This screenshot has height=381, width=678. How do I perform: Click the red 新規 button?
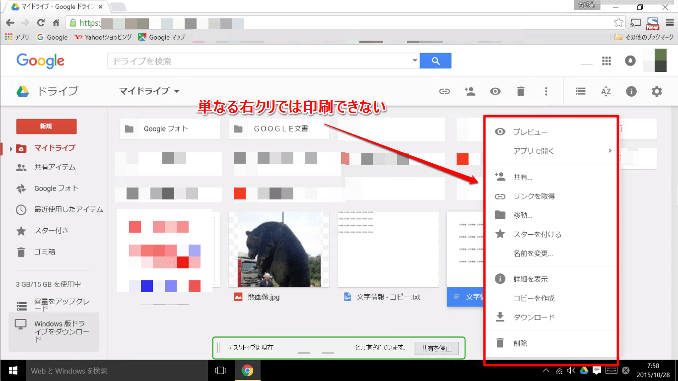click(x=46, y=127)
